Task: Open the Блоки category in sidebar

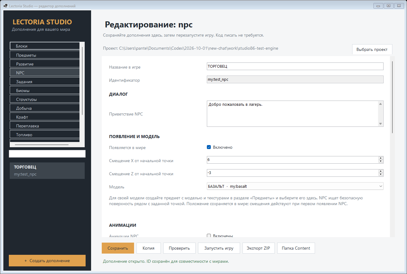Action: 45,46
